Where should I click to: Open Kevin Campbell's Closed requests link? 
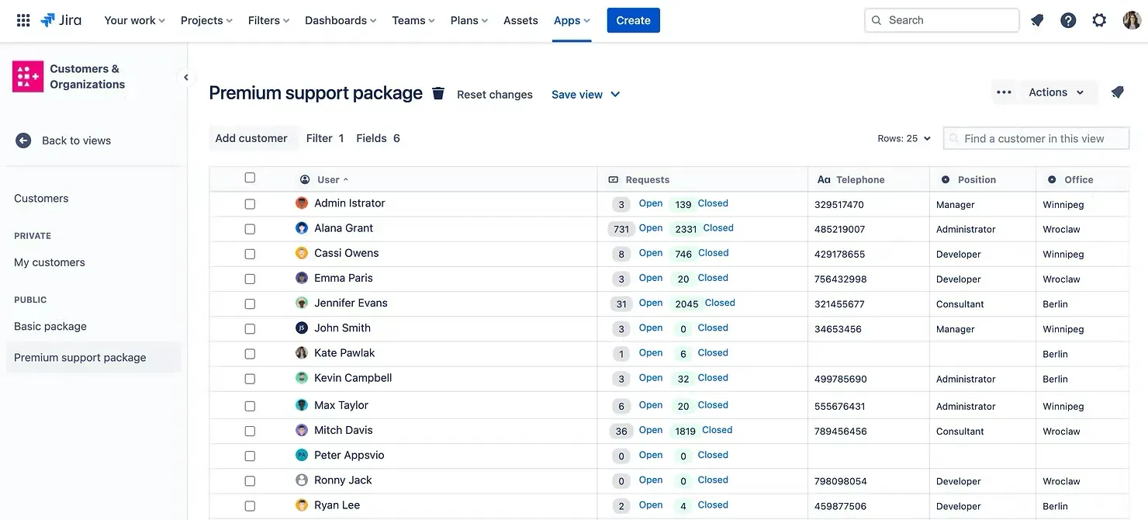(x=713, y=377)
